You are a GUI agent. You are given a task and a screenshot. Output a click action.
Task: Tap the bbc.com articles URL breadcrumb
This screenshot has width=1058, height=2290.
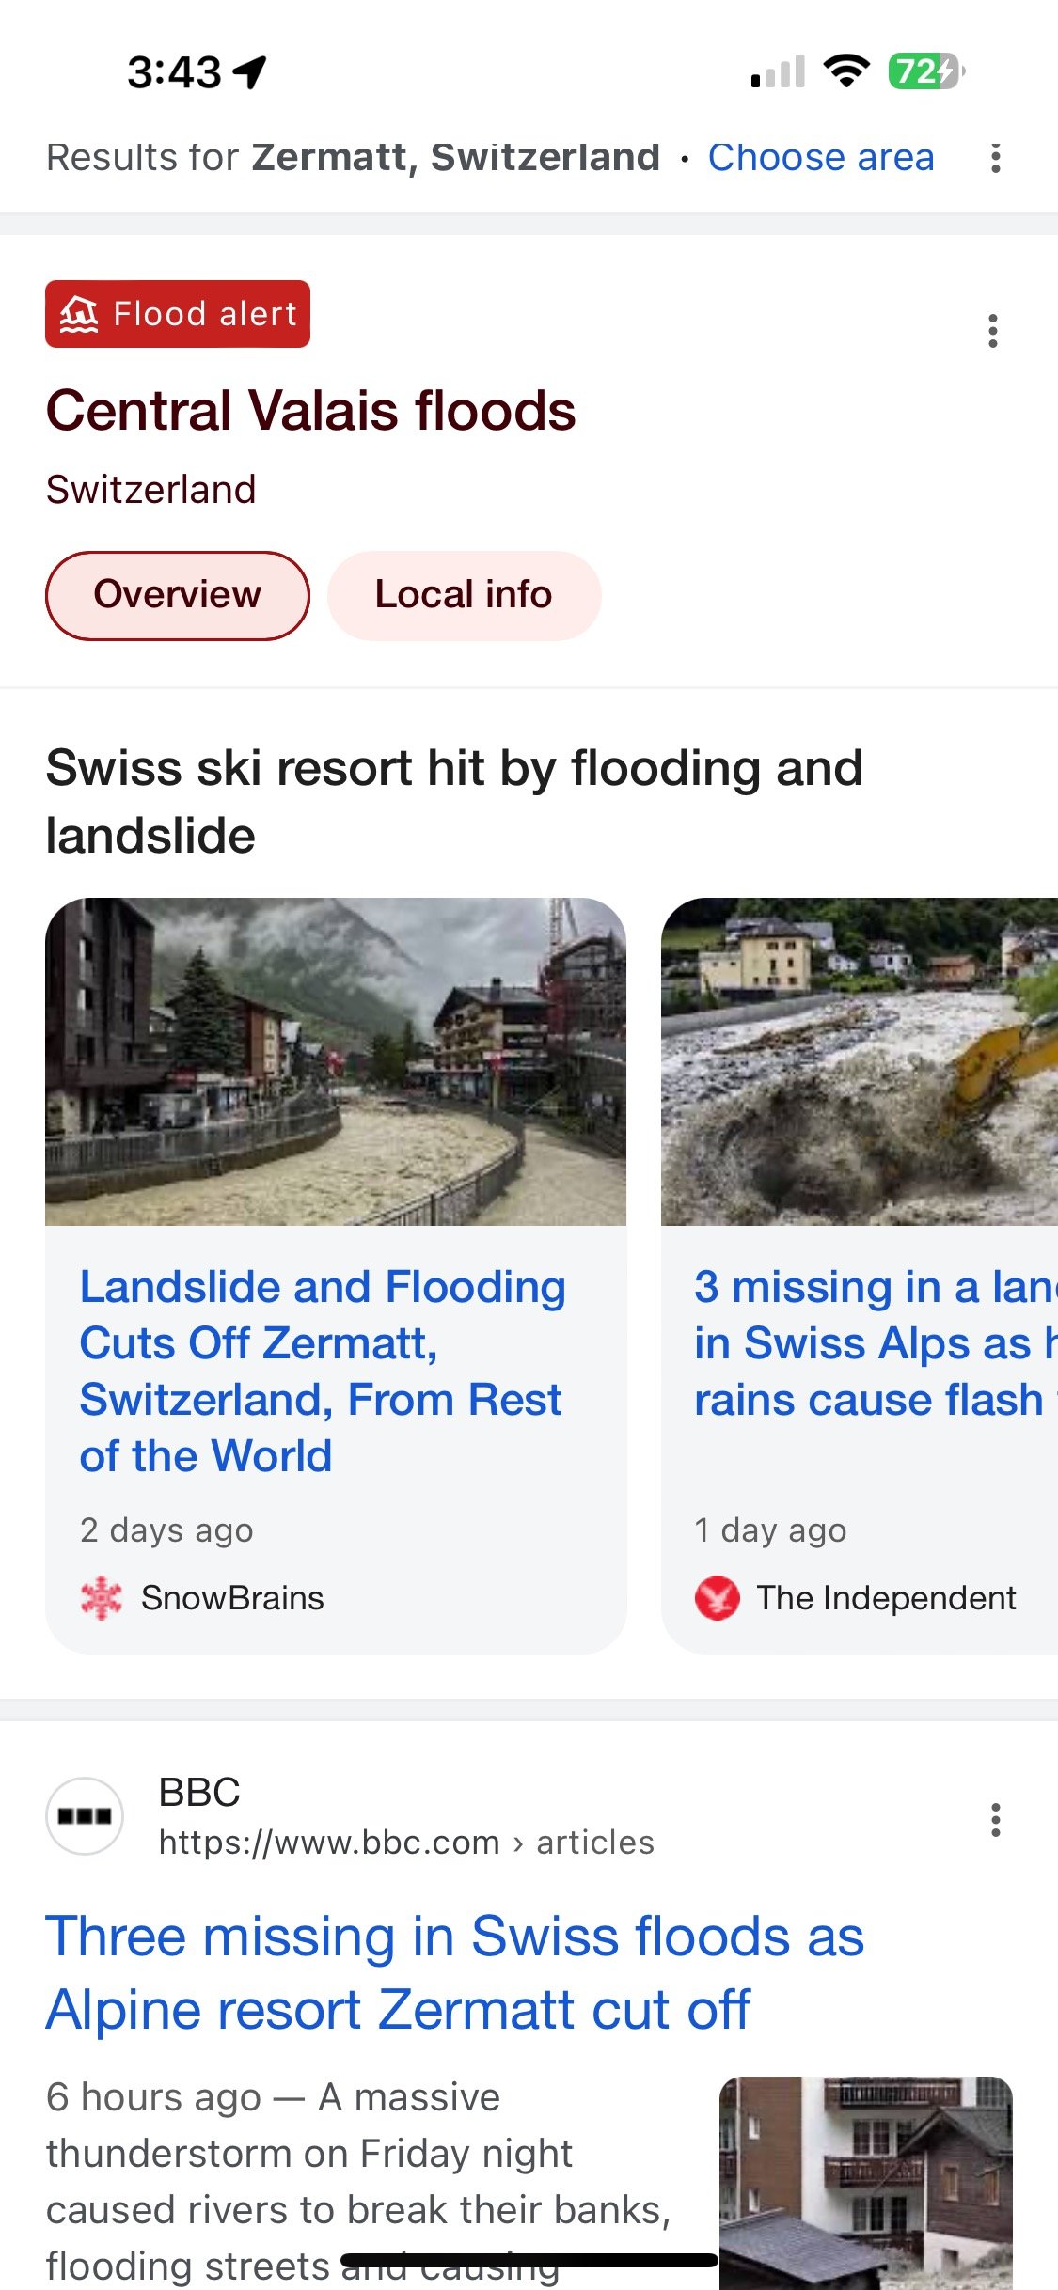[406, 1843]
